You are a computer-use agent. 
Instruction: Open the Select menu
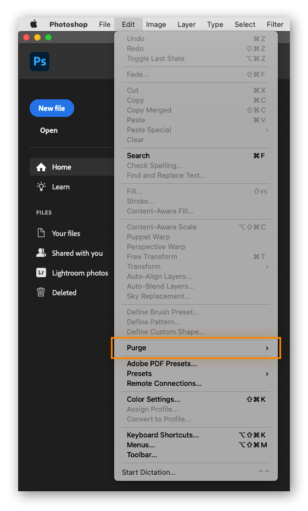(x=245, y=25)
